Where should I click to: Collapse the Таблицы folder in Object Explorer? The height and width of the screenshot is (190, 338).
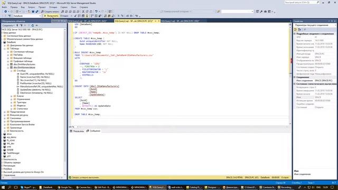pos(5,49)
